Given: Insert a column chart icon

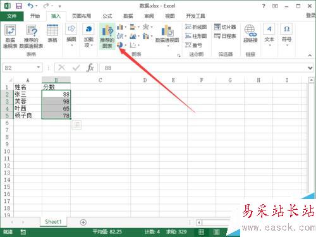Looking at the screenshot, I should coord(119,27).
